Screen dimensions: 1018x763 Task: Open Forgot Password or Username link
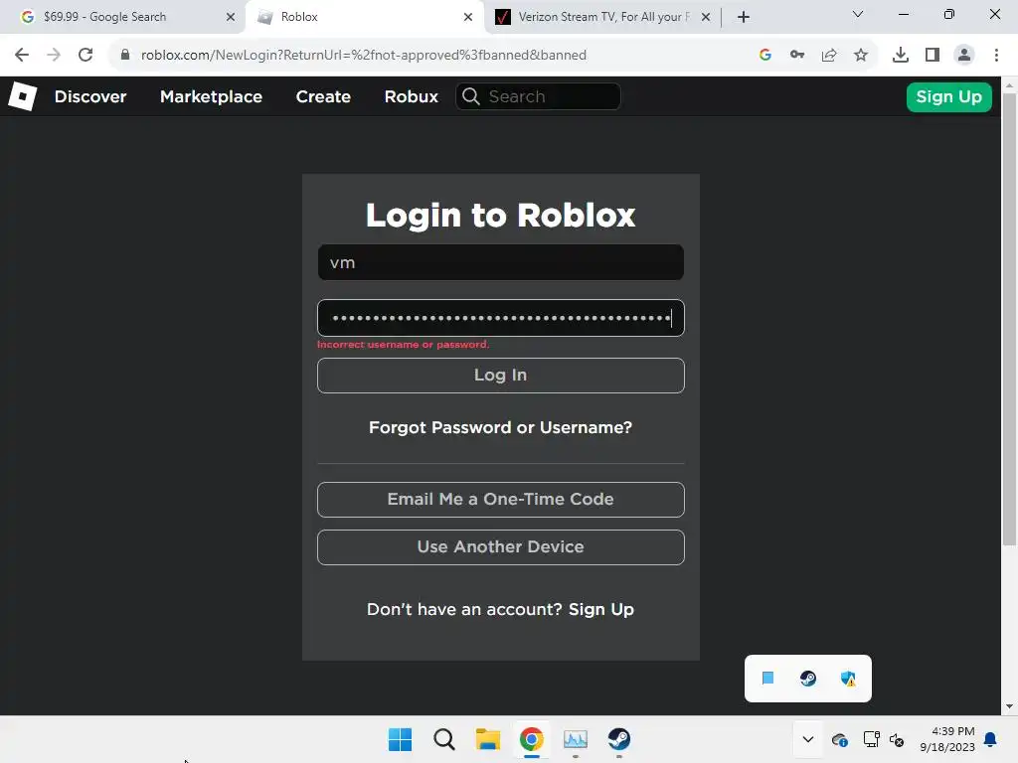[x=501, y=427]
